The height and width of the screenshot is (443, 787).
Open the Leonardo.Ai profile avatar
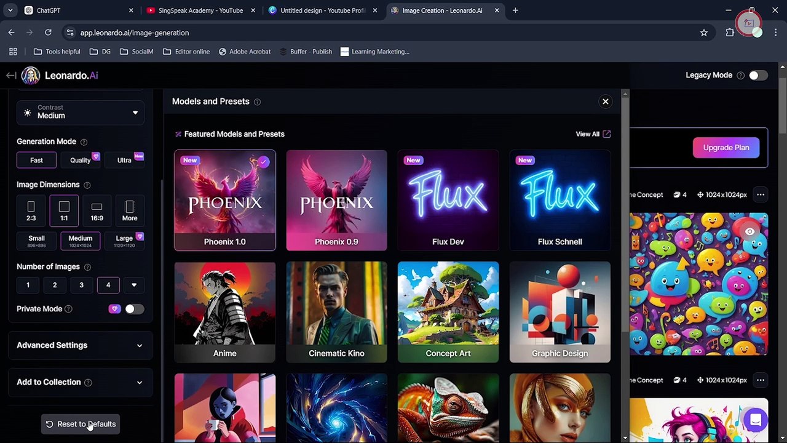[x=30, y=75]
